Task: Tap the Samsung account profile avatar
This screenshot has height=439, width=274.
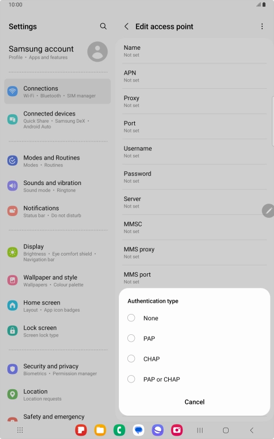Action: point(97,52)
